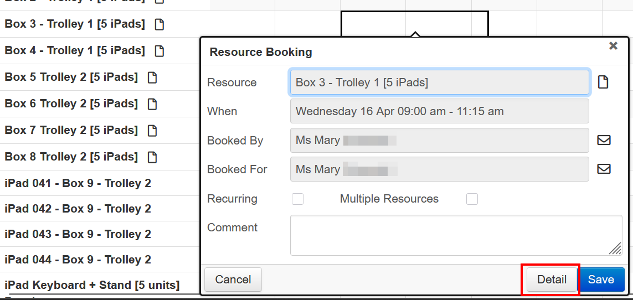The image size is (633, 300).
Task: Open document icon beside Box 4 - Trolley 1
Action: 159,51
